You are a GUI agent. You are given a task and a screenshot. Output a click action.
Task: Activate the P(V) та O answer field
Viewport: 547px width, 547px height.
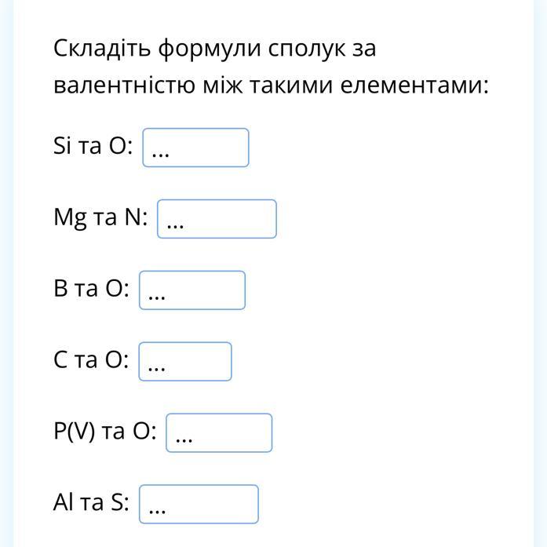(219, 433)
